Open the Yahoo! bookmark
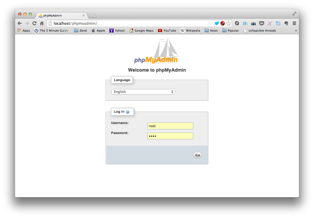The height and width of the screenshot is (218, 314). click(117, 31)
